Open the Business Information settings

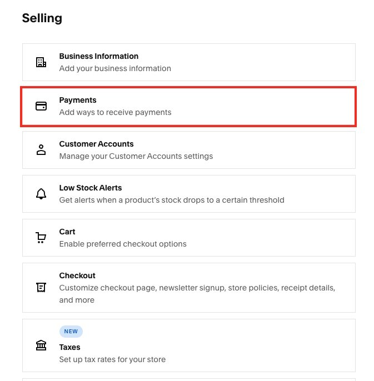pyautogui.click(x=98, y=56)
